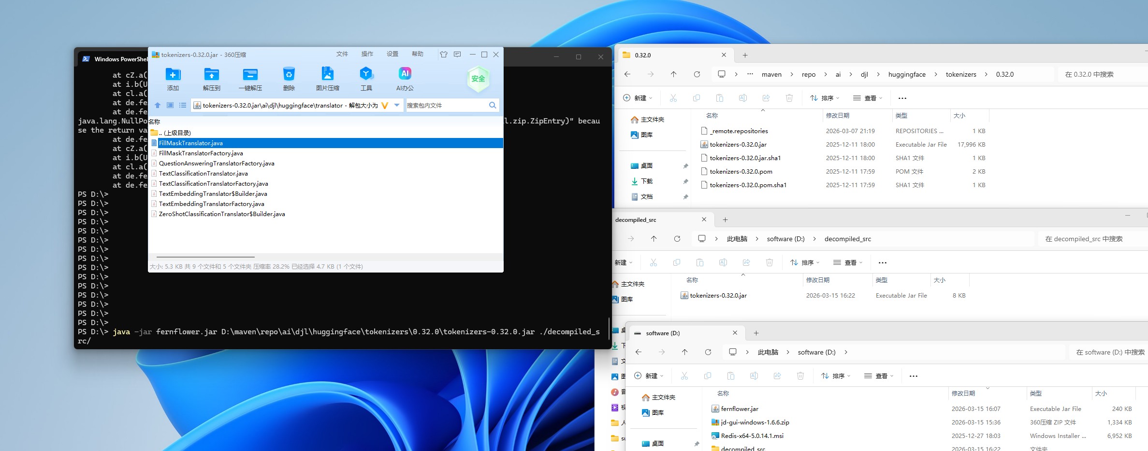Expand the archive path dropdown arrow

397,105
